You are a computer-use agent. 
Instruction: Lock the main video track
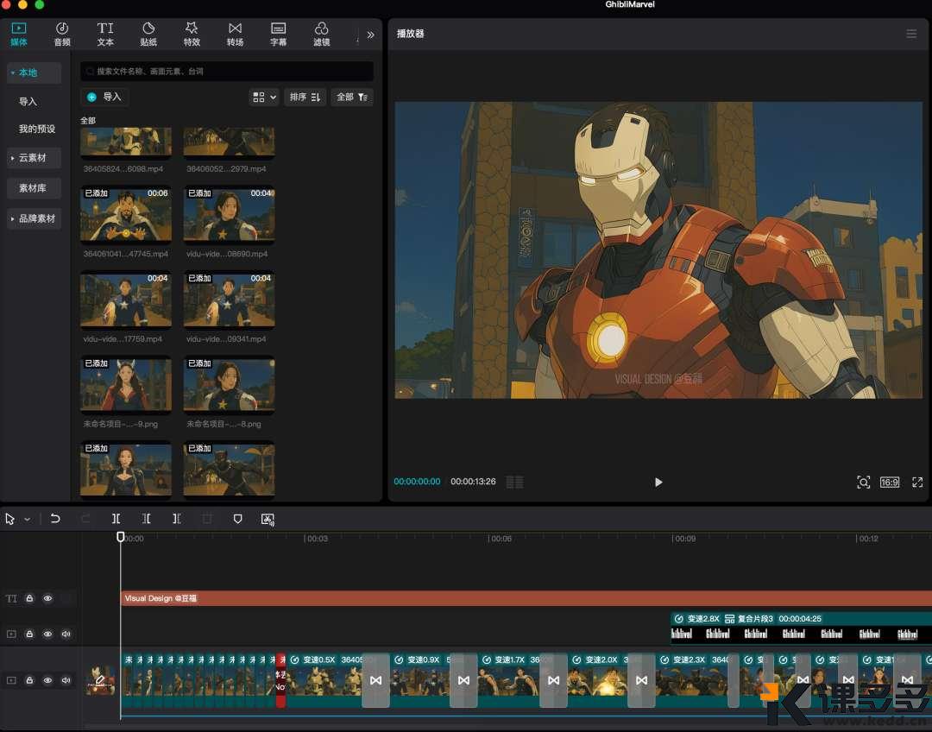[x=29, y=679]
